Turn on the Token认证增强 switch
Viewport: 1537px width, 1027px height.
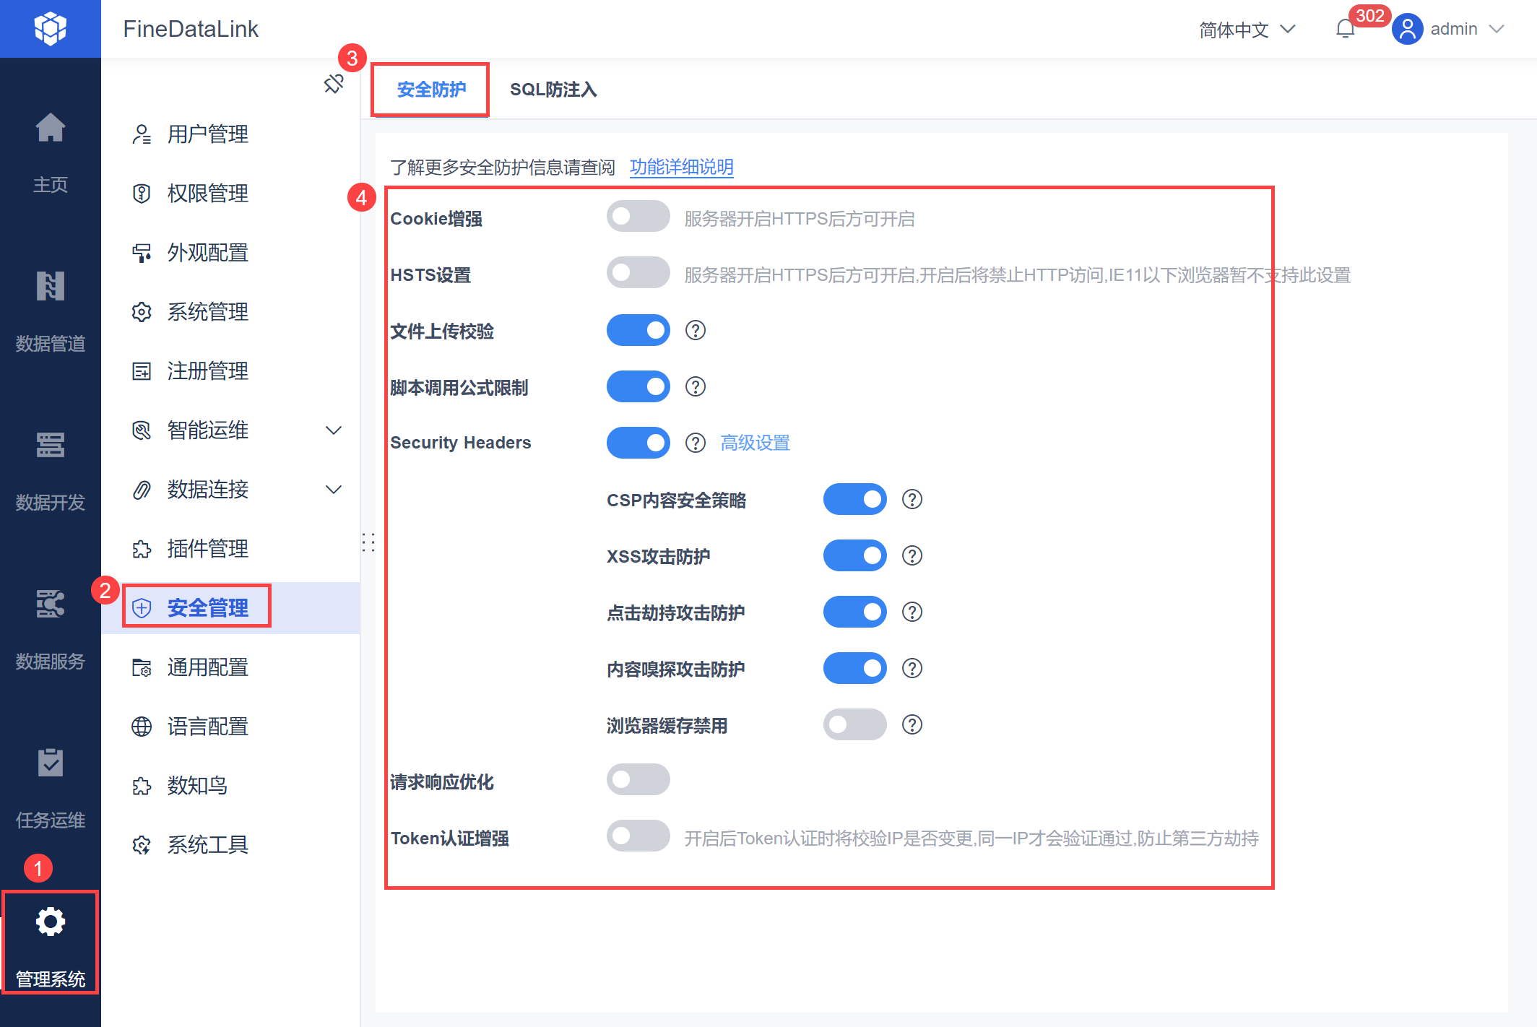[x=638, y=836]
